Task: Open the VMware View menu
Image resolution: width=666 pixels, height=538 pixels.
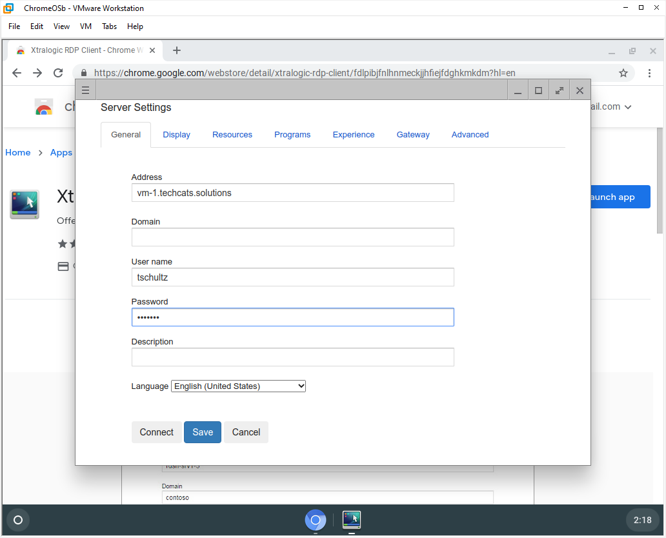Action: point(61,26)
